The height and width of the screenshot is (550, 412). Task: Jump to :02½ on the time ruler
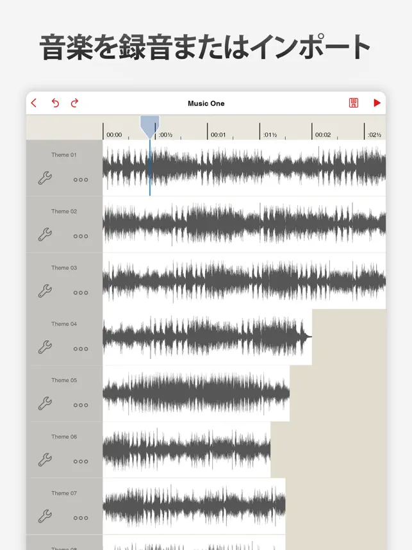[x=374, y=135]
